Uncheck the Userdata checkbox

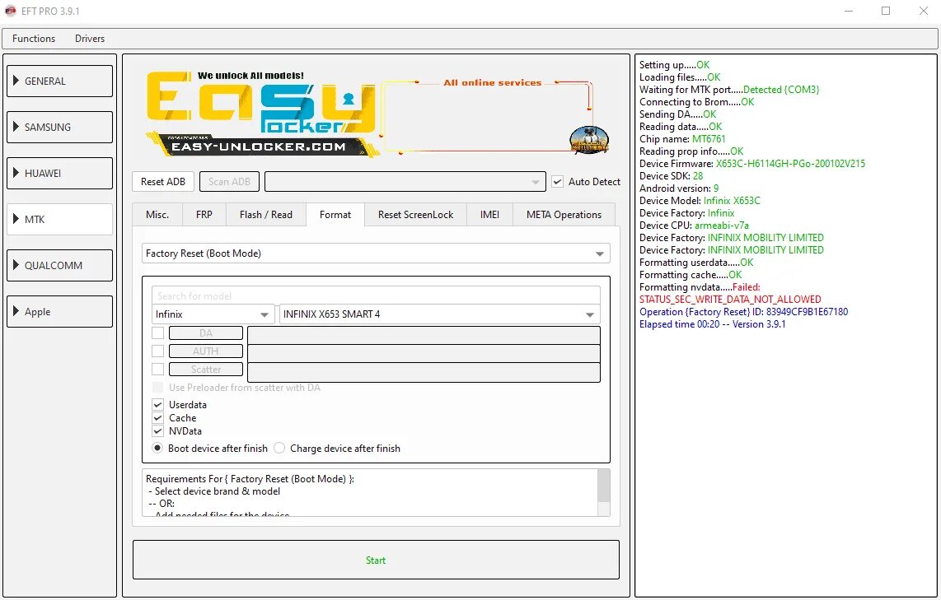point(158,405)
